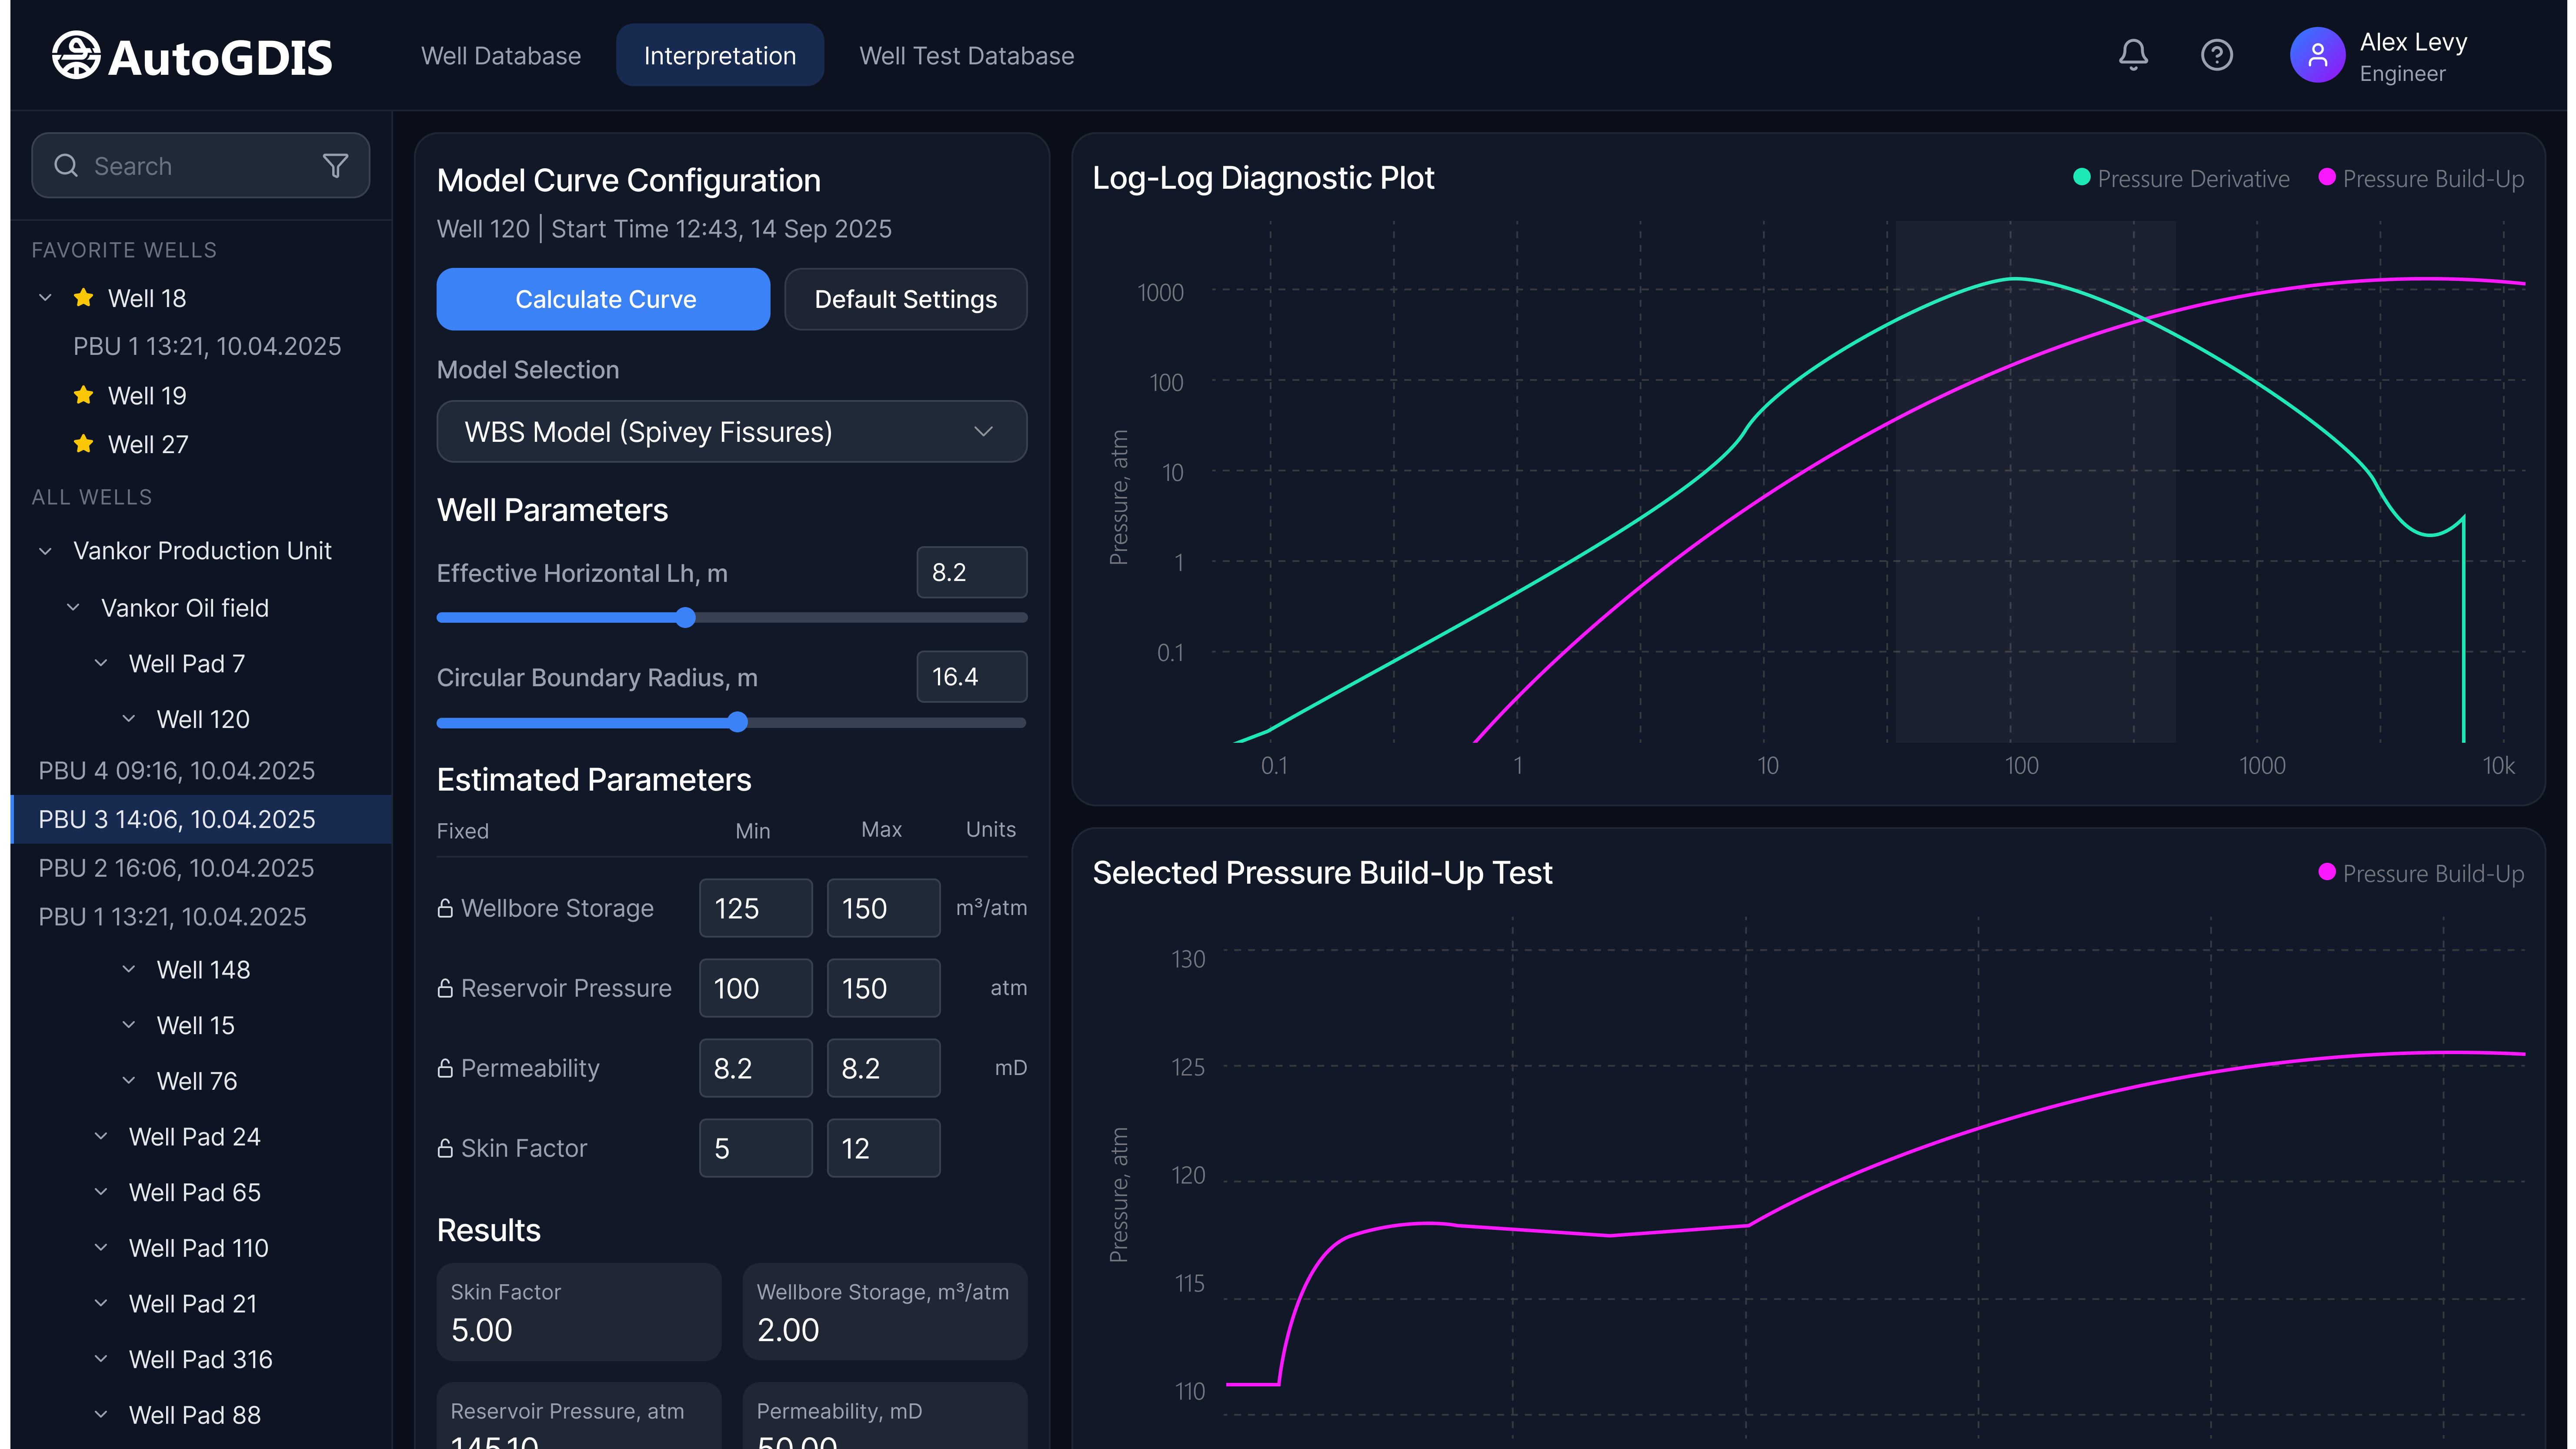Screen dimensions: 2576x1449
Task: Click Alex Levy's profile avatar
Action: coord(2317,55)
